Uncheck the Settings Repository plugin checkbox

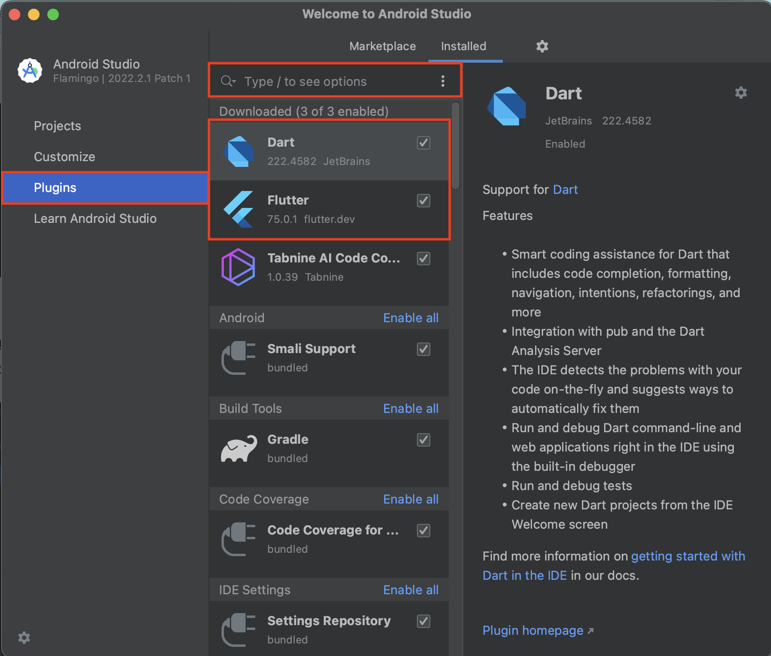pos(424,621)
